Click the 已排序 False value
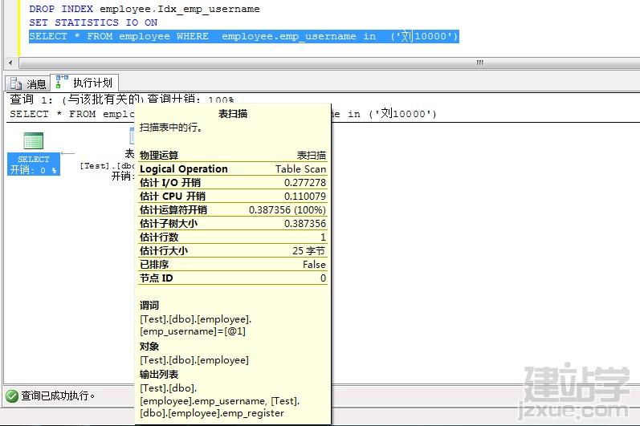The height and width of the screenshot is (426, 640). pyautogui.click(x=314, y=265)
